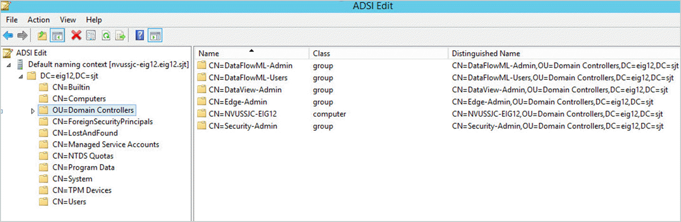Collapse the DC=eig12,DC=sjt node

pos(20,76)
